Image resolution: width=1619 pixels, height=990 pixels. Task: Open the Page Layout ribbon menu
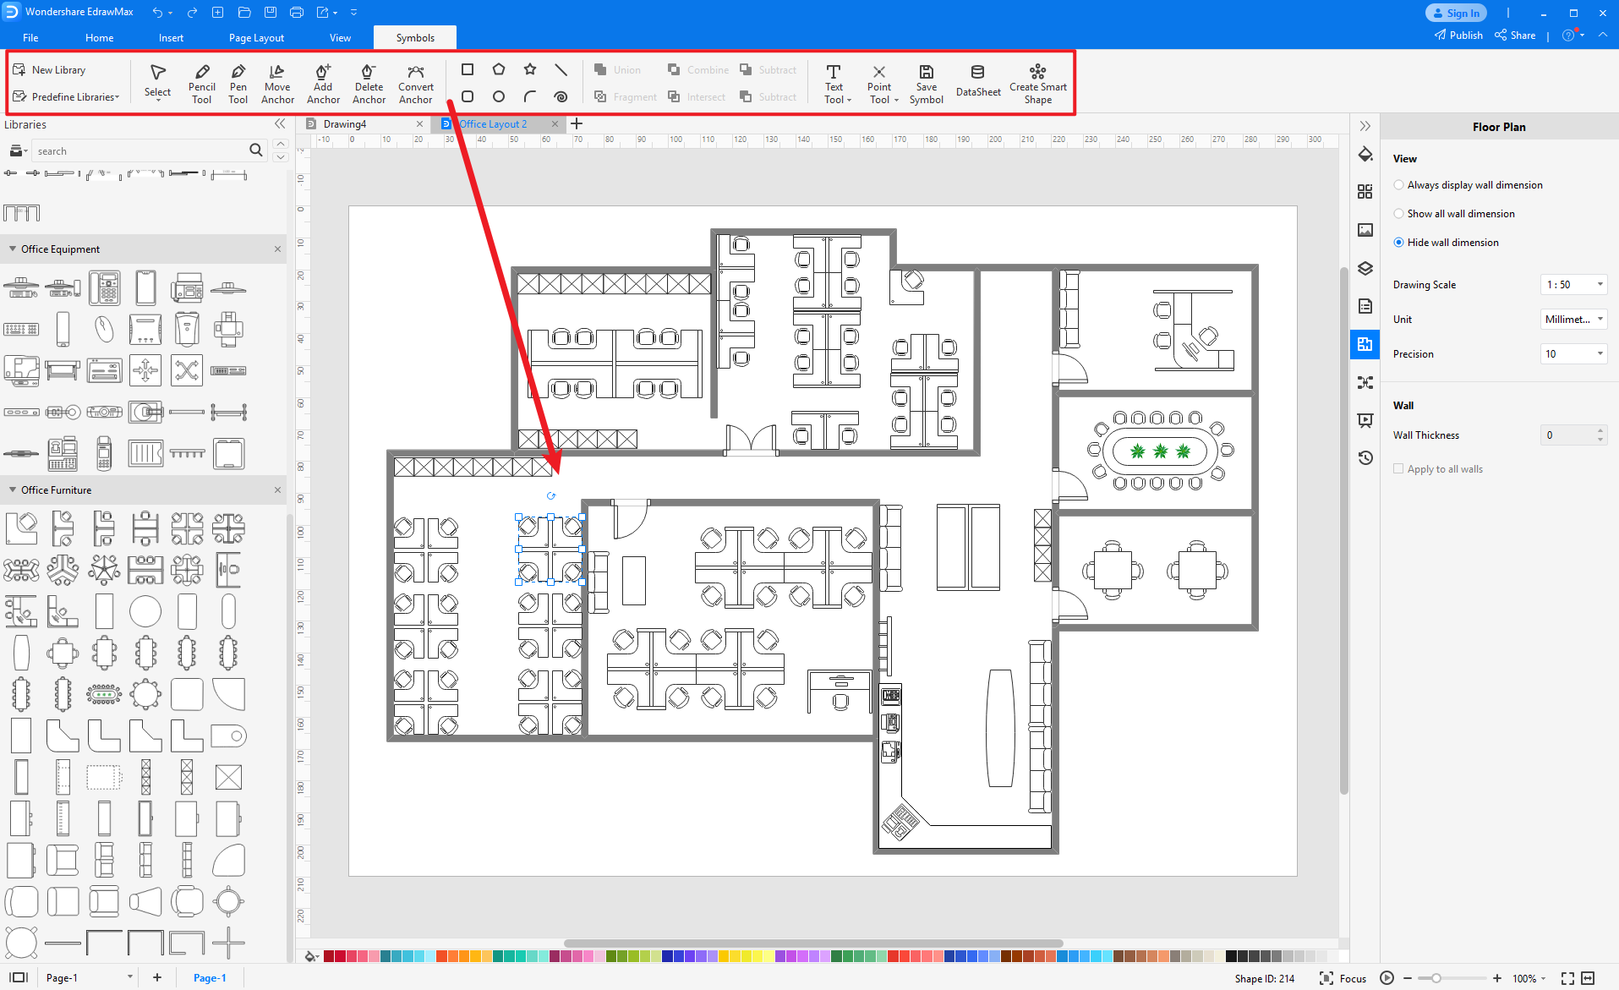(255, 37)
